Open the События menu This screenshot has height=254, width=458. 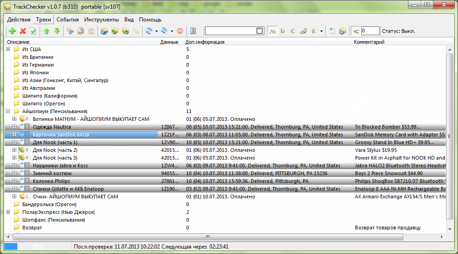(68, 20)
